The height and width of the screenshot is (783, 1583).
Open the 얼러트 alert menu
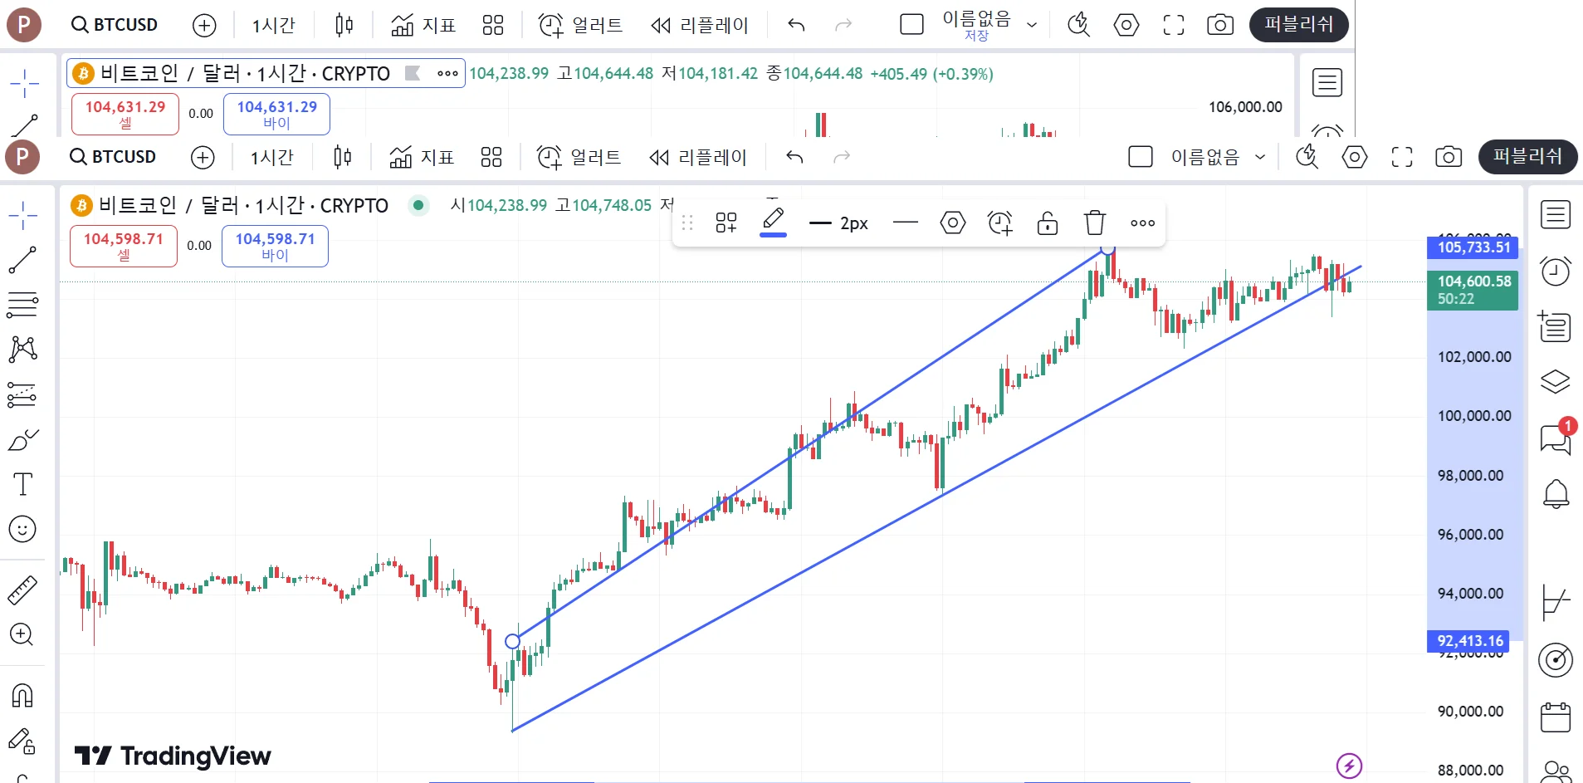tap(579, 157)
